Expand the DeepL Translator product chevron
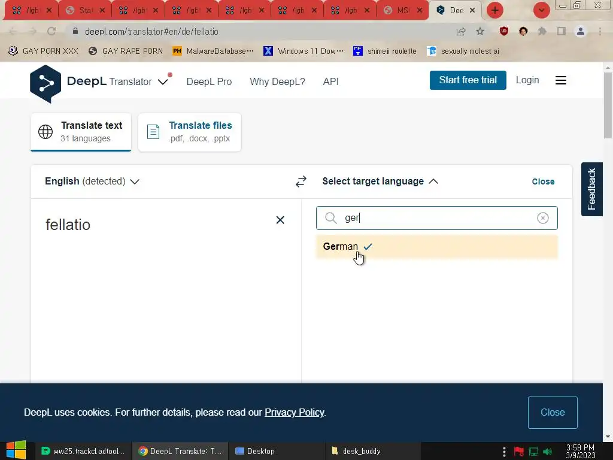The height and width of the screenshot is (460, 613). click(163, 81)
